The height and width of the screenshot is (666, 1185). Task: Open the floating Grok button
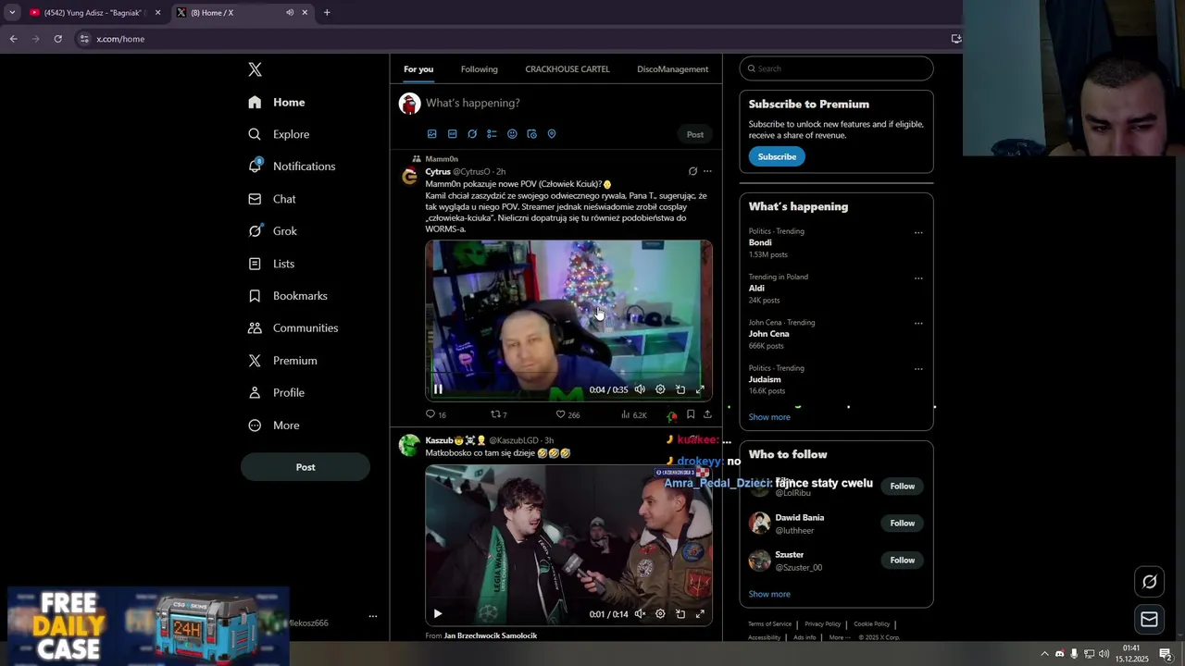tap(1150, 582)
